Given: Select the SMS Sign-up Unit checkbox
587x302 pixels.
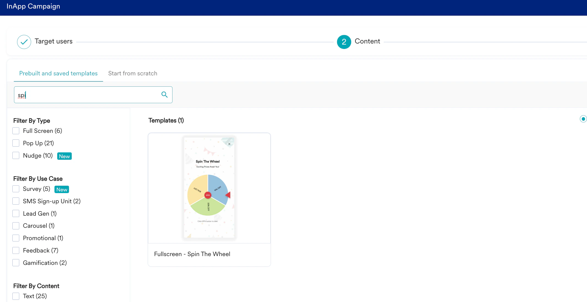Looking at the screenshot, I should pyautogui.click(x=16, y=201).
